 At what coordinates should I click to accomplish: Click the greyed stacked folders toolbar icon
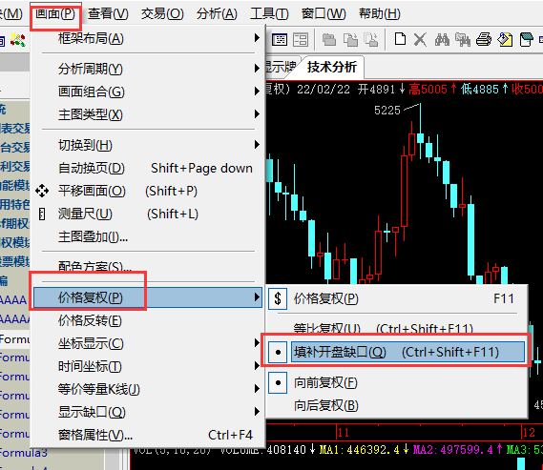click(329, 40)
